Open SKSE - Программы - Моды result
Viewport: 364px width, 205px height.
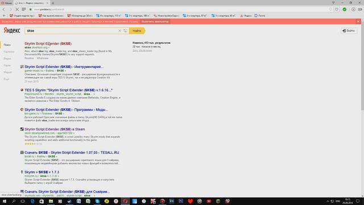tap(66, 109)
